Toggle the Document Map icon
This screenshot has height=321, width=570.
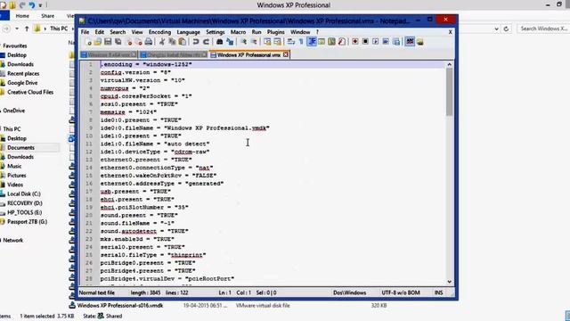[331, 42]
